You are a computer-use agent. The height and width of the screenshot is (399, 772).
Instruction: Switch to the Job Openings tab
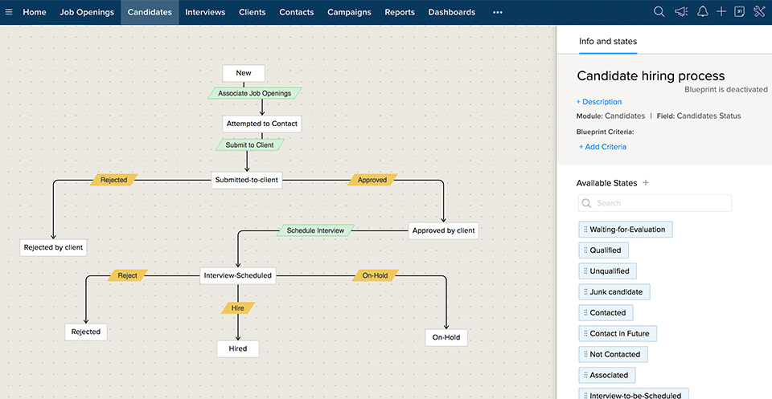pyautogui.click(x=87, y=12)
